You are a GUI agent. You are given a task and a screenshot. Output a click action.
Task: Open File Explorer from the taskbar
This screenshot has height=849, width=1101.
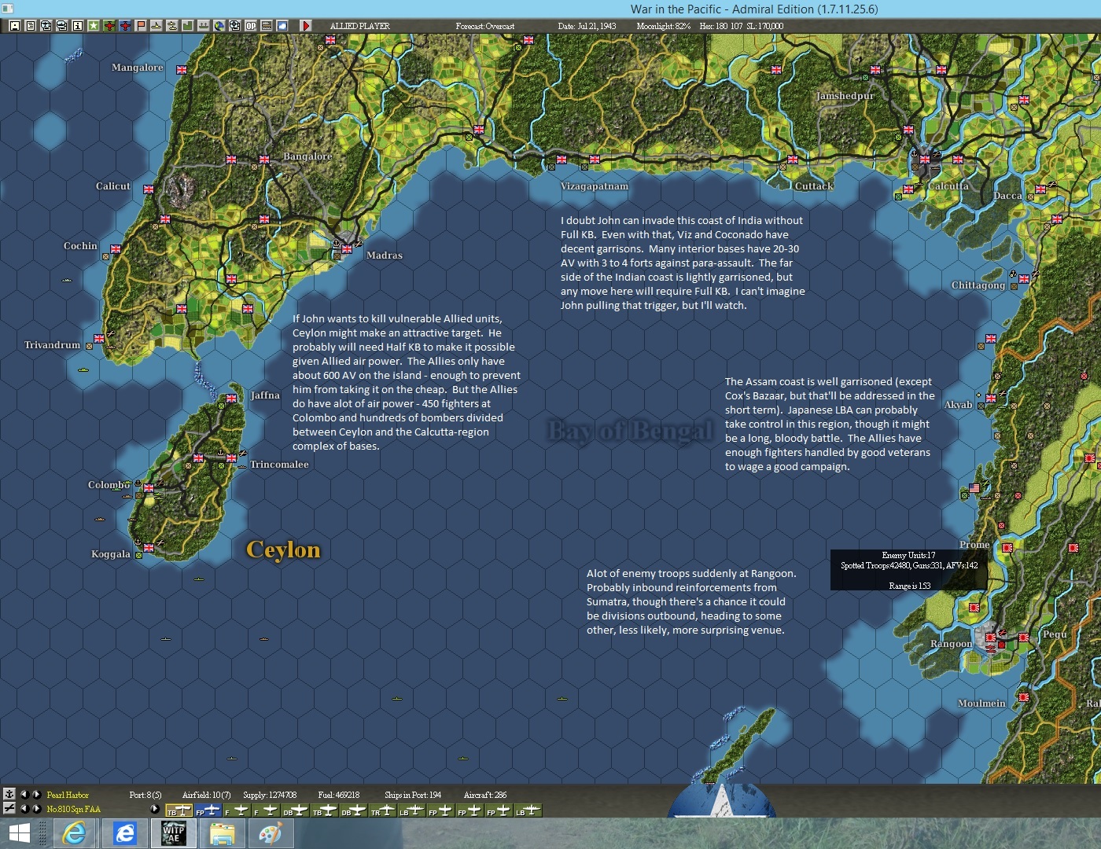[222, 833]
